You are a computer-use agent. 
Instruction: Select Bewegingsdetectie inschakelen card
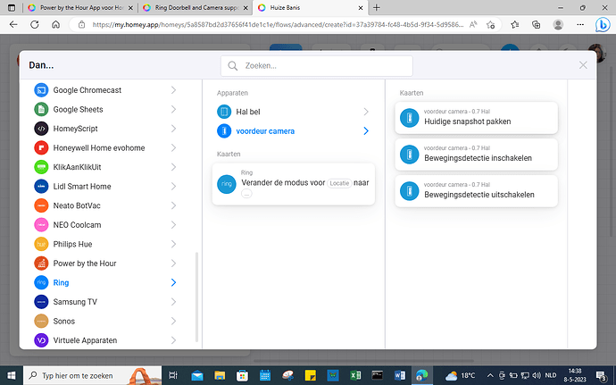pyautogui.click(x=476, y=155)
